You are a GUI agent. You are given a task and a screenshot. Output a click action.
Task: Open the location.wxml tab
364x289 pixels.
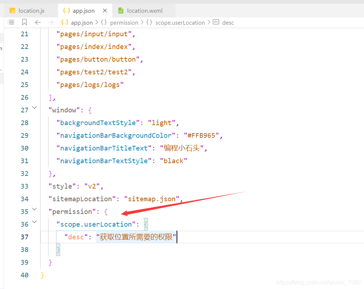coord(144,11)
